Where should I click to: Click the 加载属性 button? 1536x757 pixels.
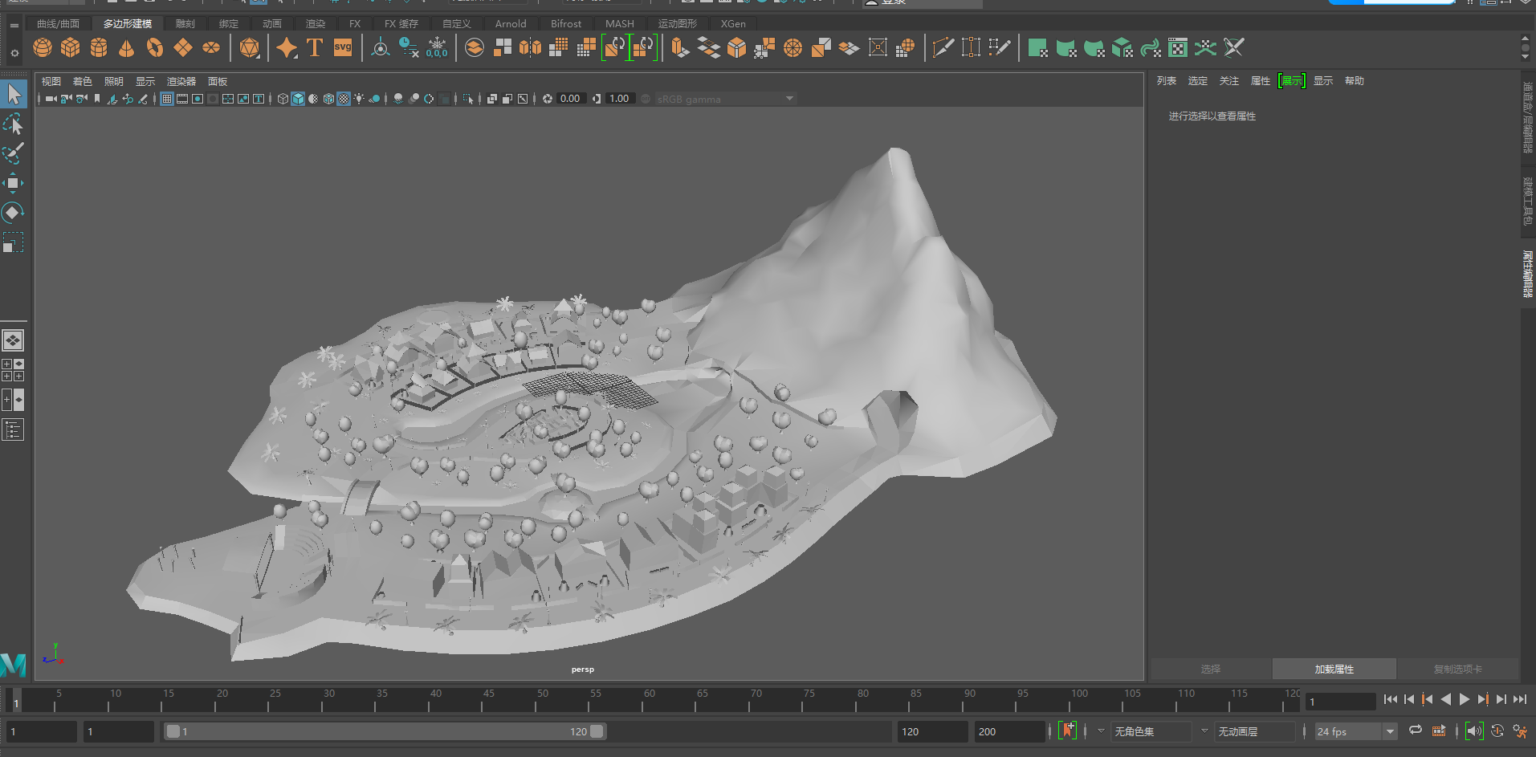[1334, 669]
